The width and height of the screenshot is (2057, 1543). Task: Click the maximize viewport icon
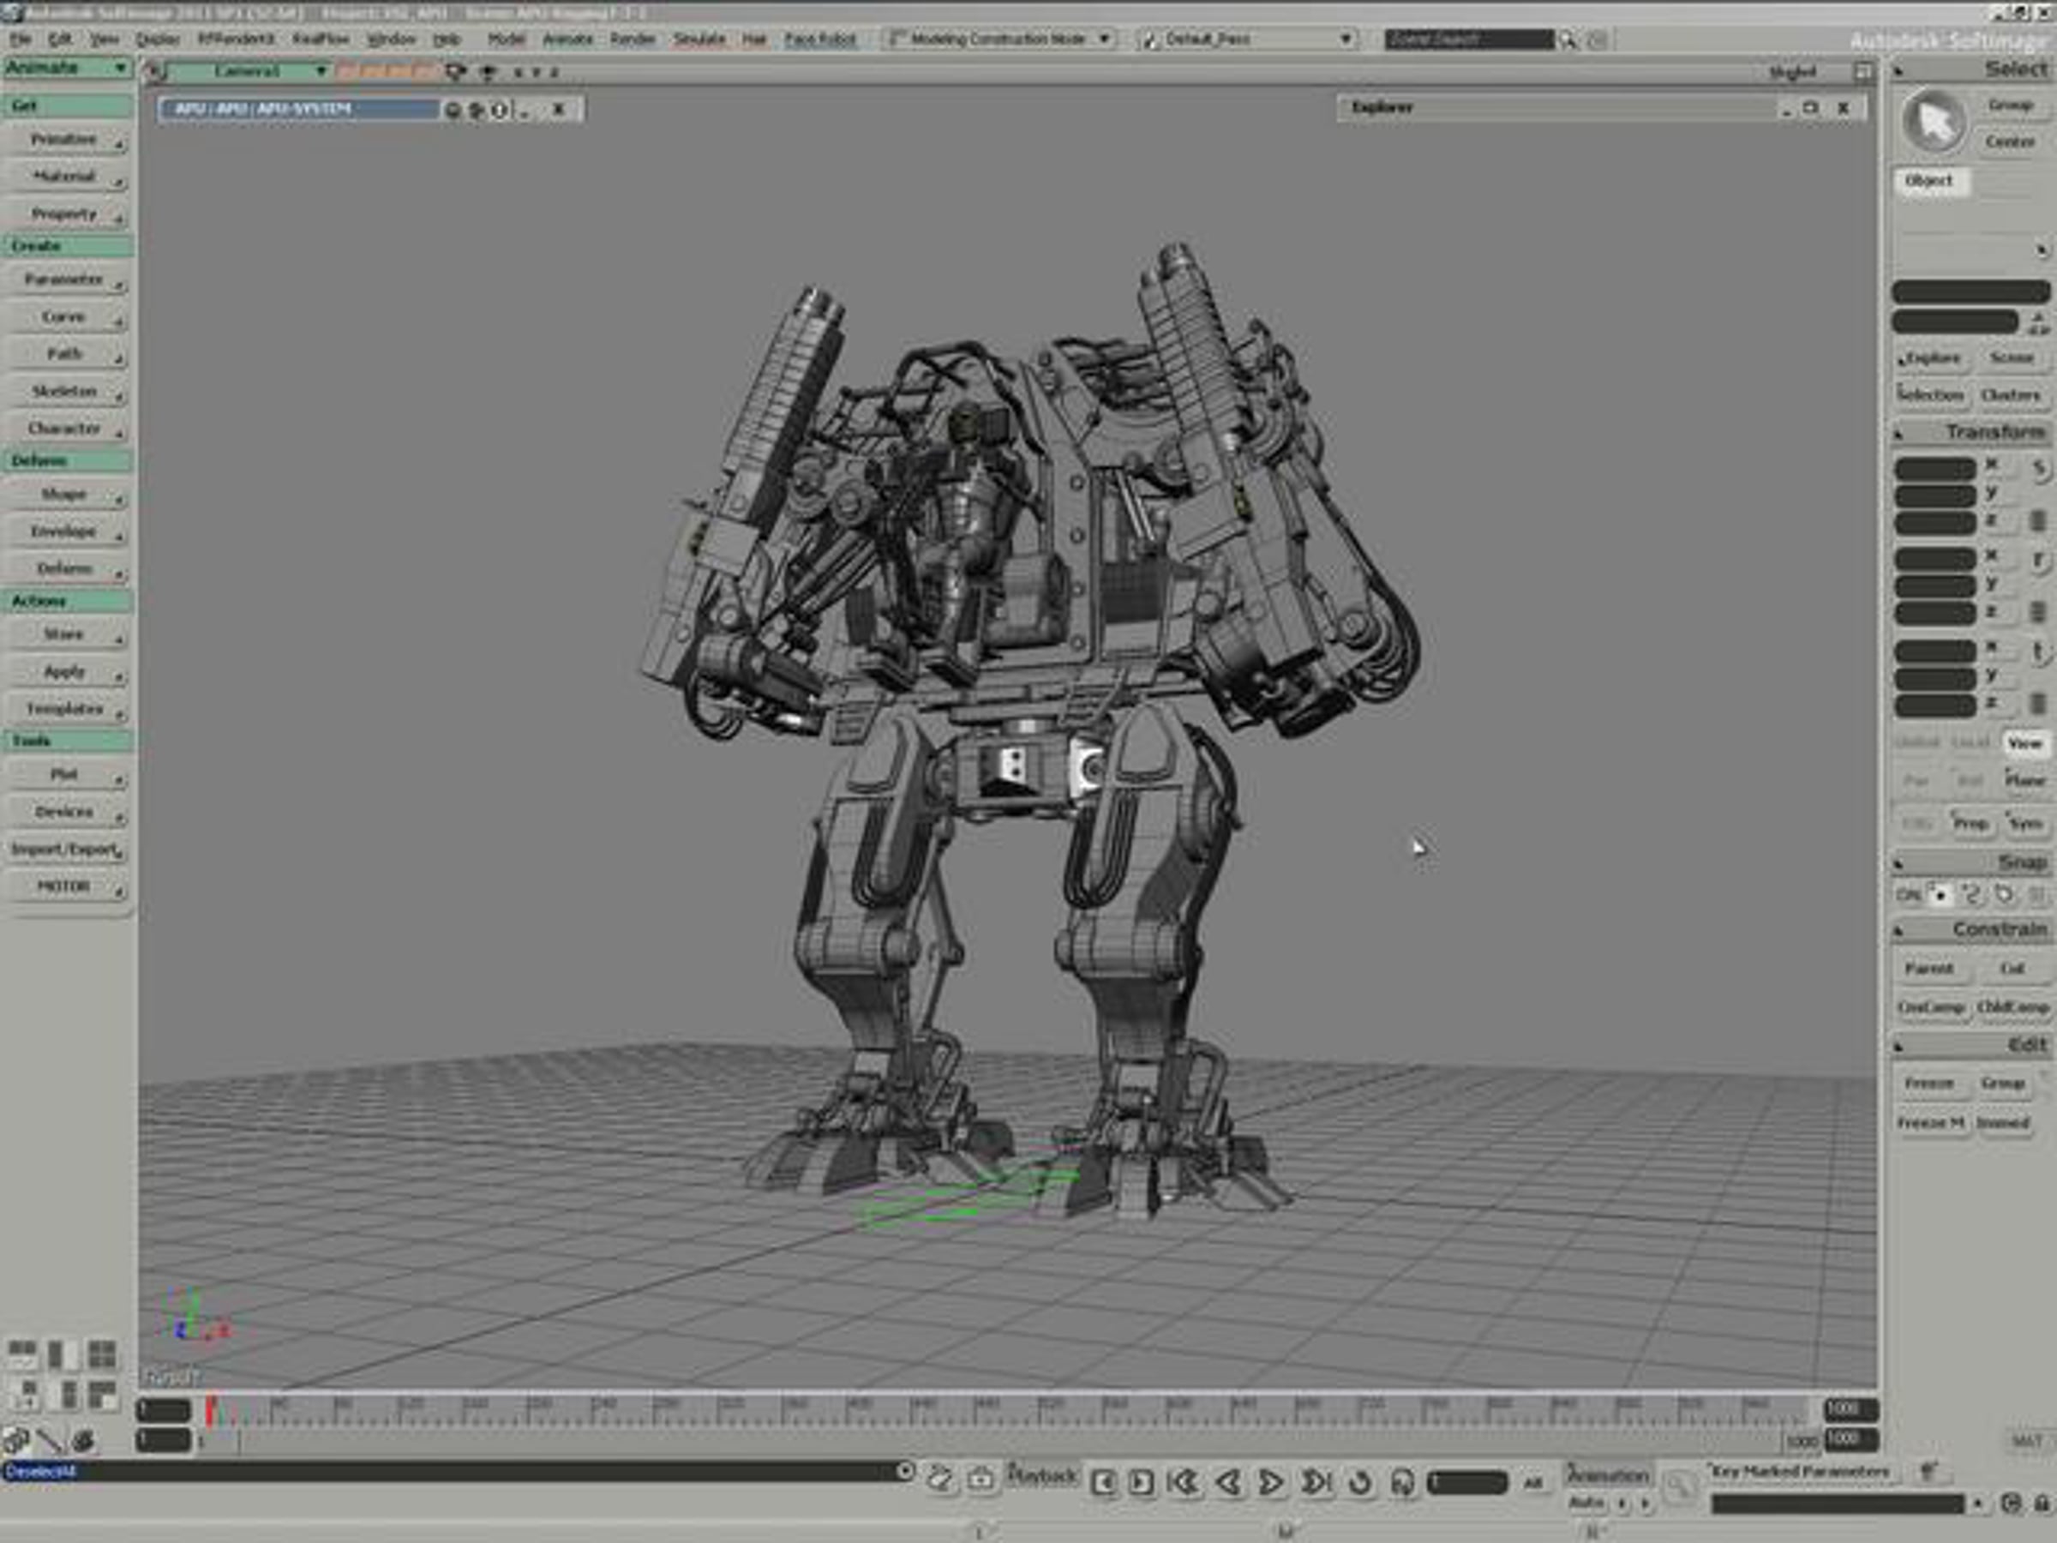coord(1862,72)
